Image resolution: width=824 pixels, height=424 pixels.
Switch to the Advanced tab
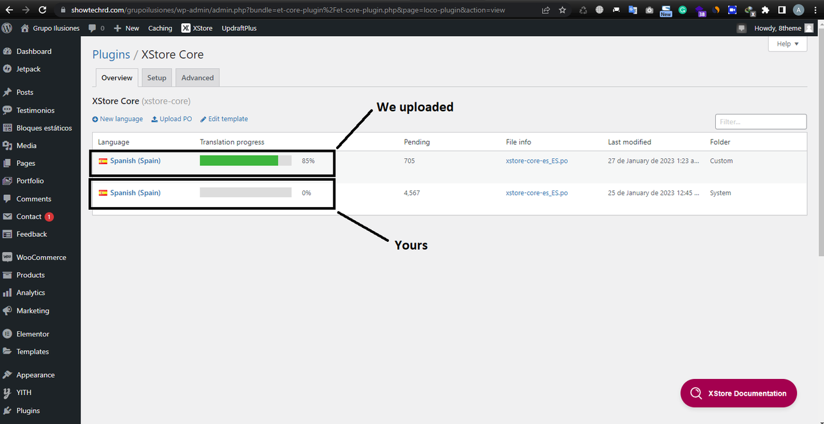[x=198, y=78]
